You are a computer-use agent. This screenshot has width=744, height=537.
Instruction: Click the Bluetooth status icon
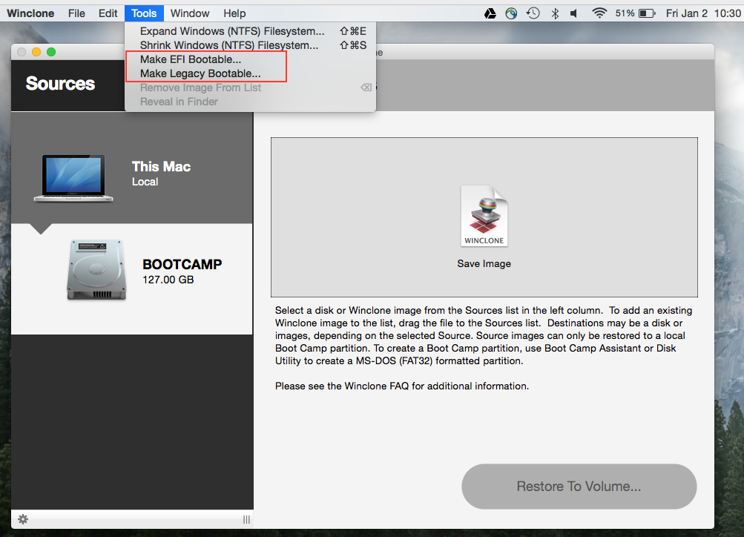coord(555,13)
